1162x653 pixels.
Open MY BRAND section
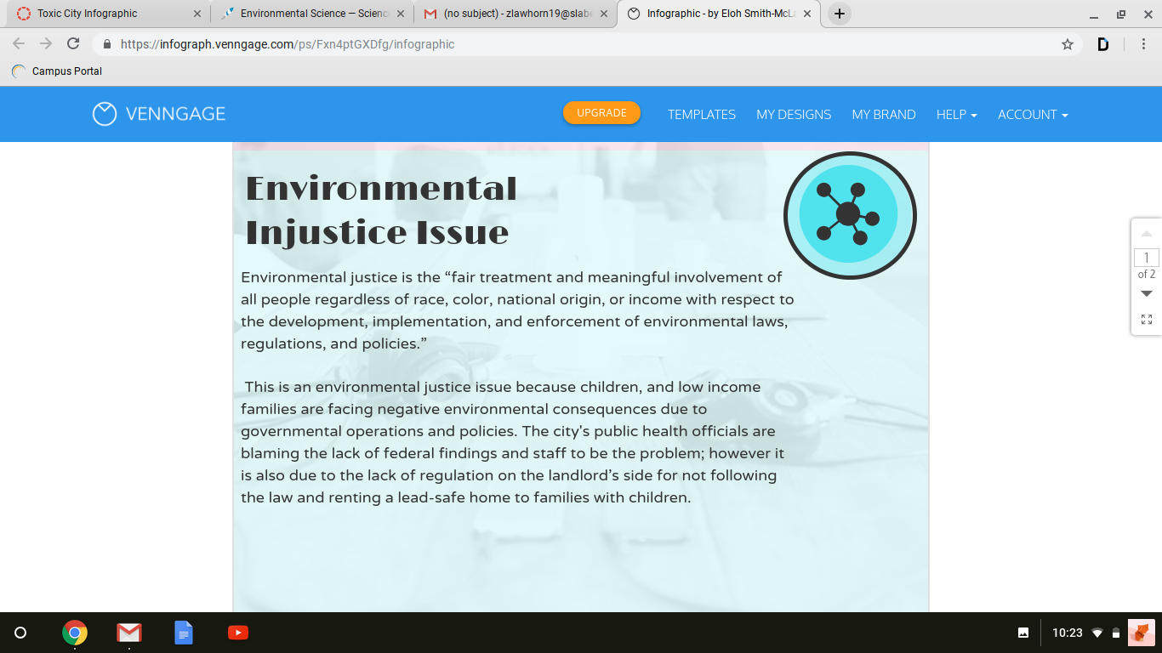pos(883,114)
